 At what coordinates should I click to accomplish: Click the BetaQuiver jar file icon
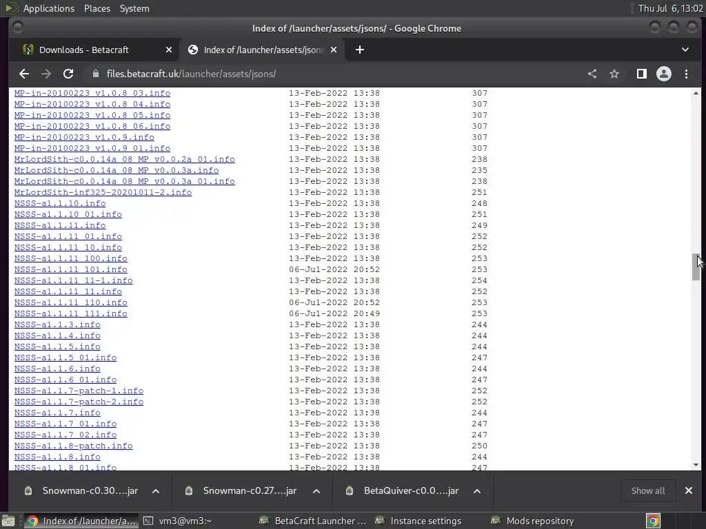pos(350,490)
